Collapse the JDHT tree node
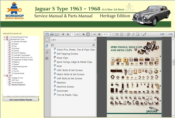 coord(4,76)
